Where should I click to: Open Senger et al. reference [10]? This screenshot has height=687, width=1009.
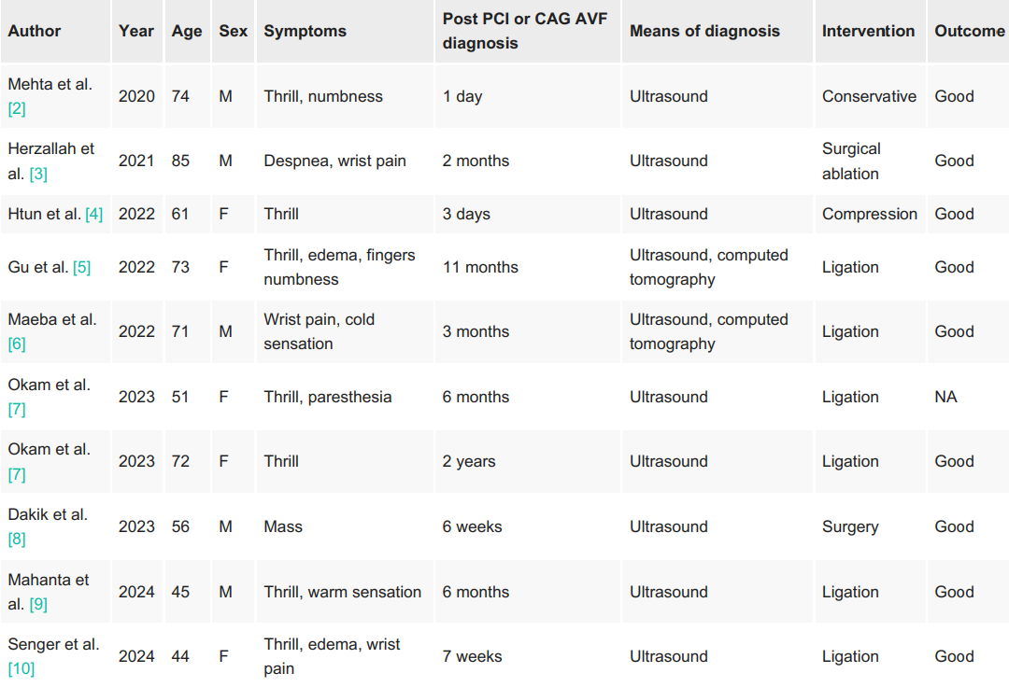21,669
